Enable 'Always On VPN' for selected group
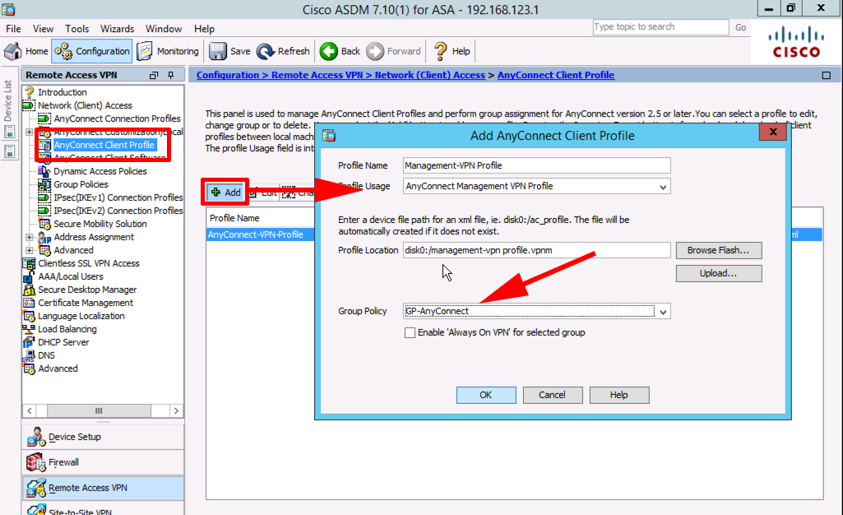 click(410, 332)
